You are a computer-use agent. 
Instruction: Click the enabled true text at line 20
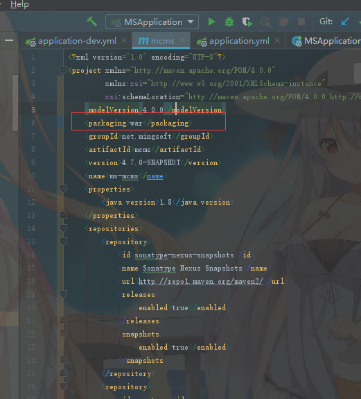click(182, 308)
